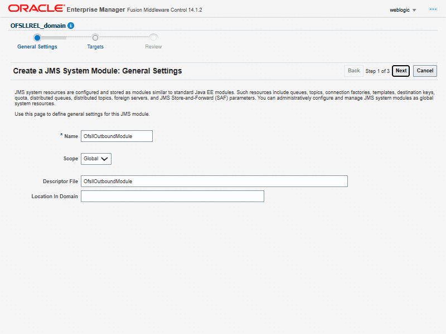The height and width of the screenshot is (334, 446).
Task: Click the 'Create a JMS System Module: General Settings' heading
Action: pos(97,71)
